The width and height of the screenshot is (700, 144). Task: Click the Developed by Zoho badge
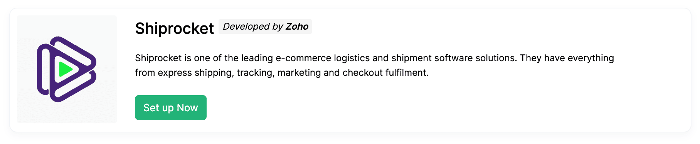pos(265,27)
